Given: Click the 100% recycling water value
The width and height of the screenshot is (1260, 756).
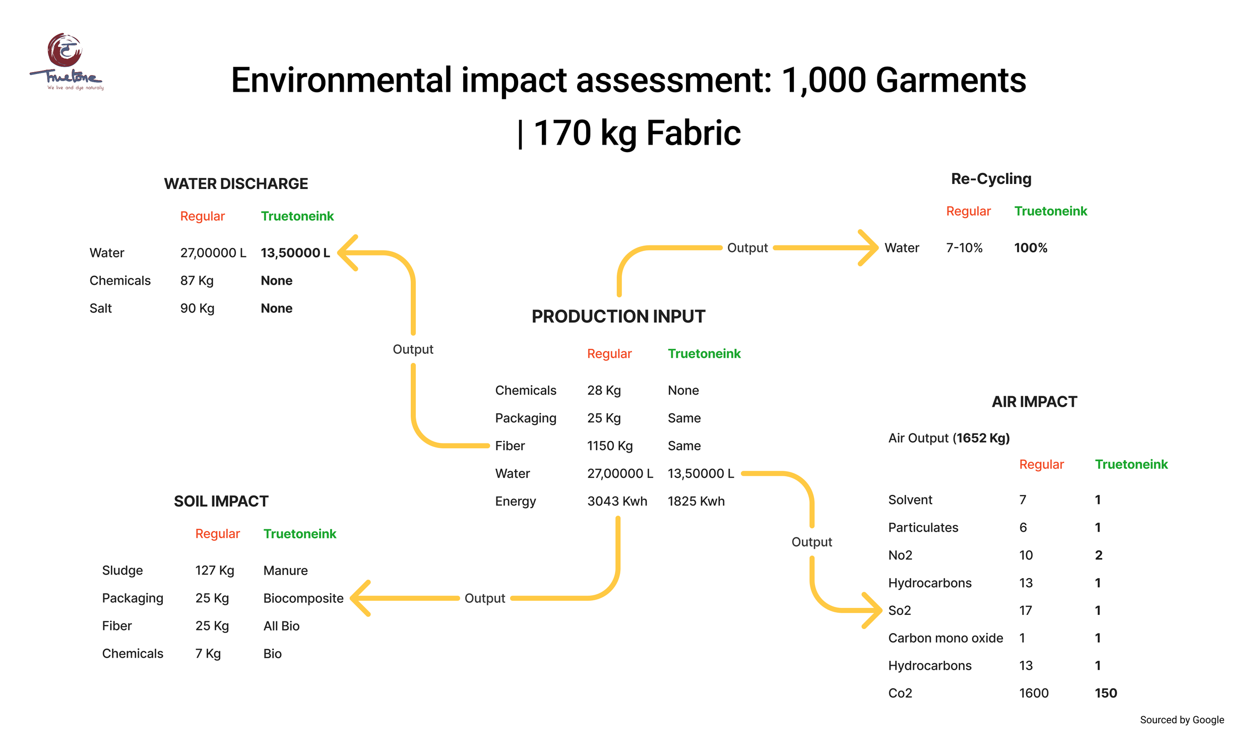Looking at the screenshot, I should tap(1030, 247).
